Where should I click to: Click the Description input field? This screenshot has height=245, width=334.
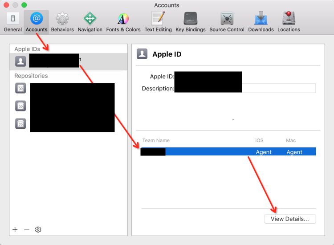pos(245,88)
